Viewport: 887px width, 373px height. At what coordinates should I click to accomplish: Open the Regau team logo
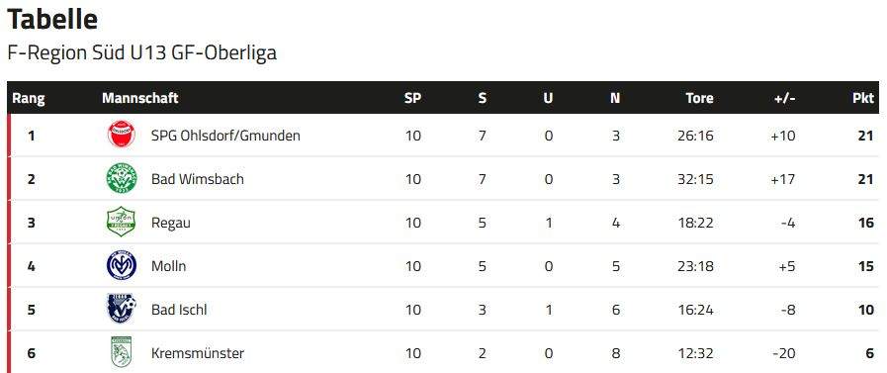tap(121, 222)
